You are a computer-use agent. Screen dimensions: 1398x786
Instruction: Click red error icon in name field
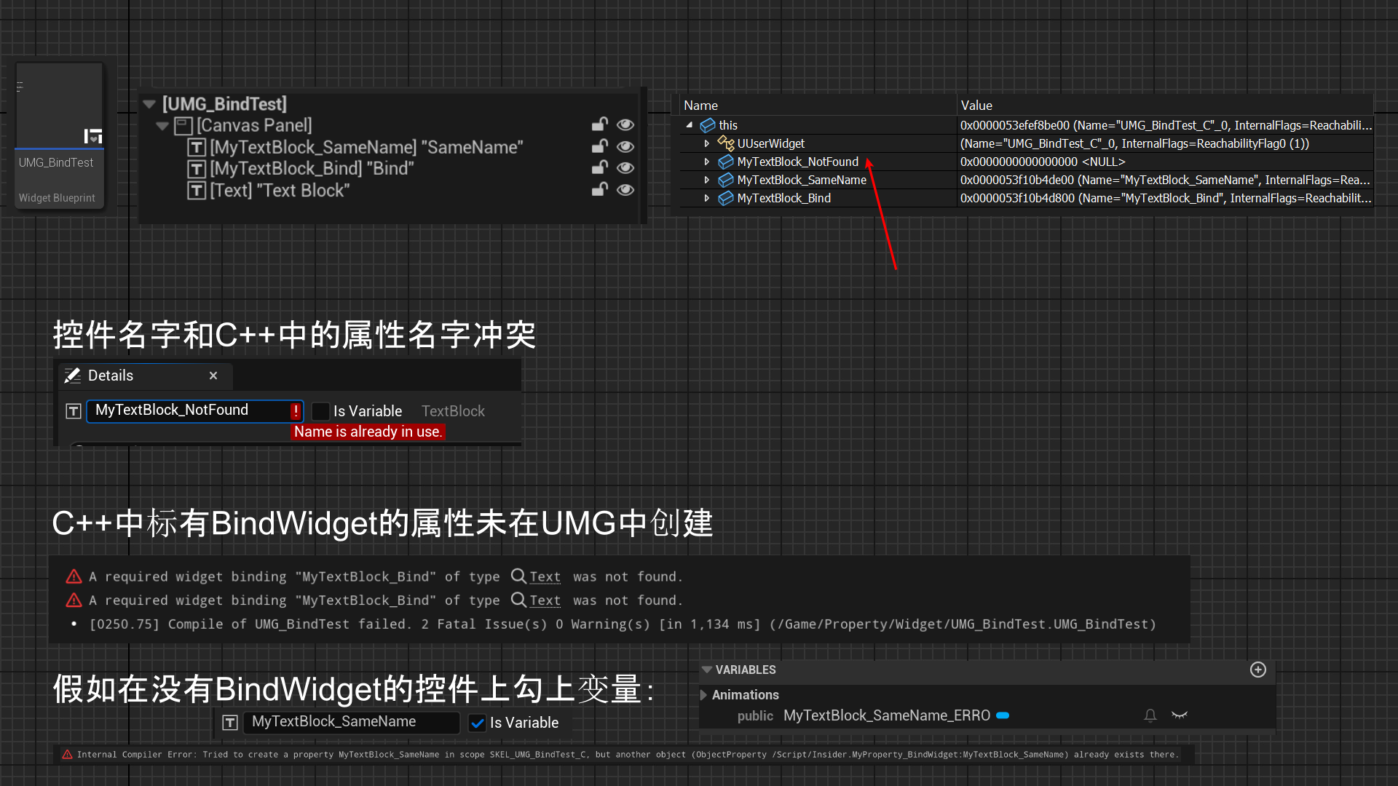296,411
